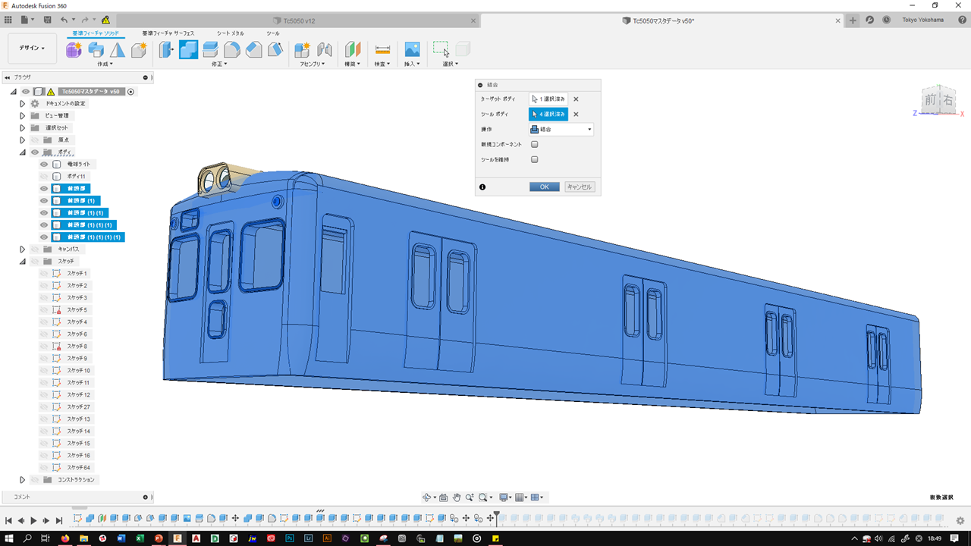Viewport: 971px width, 546px height.
Task: Open timeline settings gear icon
Action: click(x=960, y=520)
